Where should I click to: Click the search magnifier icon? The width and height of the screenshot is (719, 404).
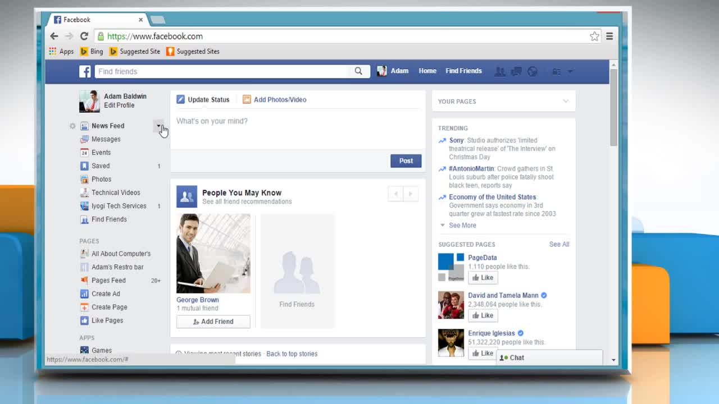click(x=358, y=71)
